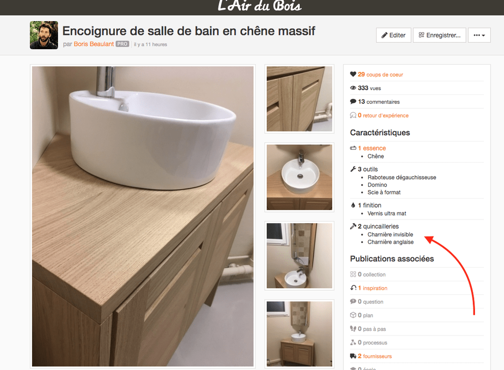Click the cube icon beside 0 plan

pyautogui.click(x=353, y=315)
